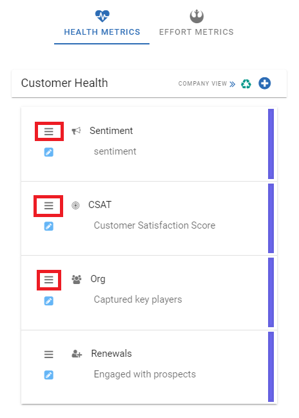Click the Sentiment row hamburger drag handle
The height and width of the screenshot is (418, 299).
click(49, 131)
